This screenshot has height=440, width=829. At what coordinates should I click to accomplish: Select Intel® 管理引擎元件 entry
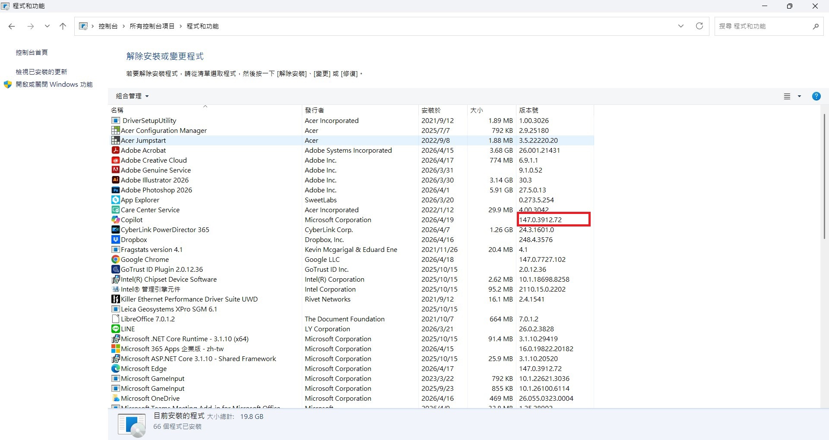pos(351,289)
